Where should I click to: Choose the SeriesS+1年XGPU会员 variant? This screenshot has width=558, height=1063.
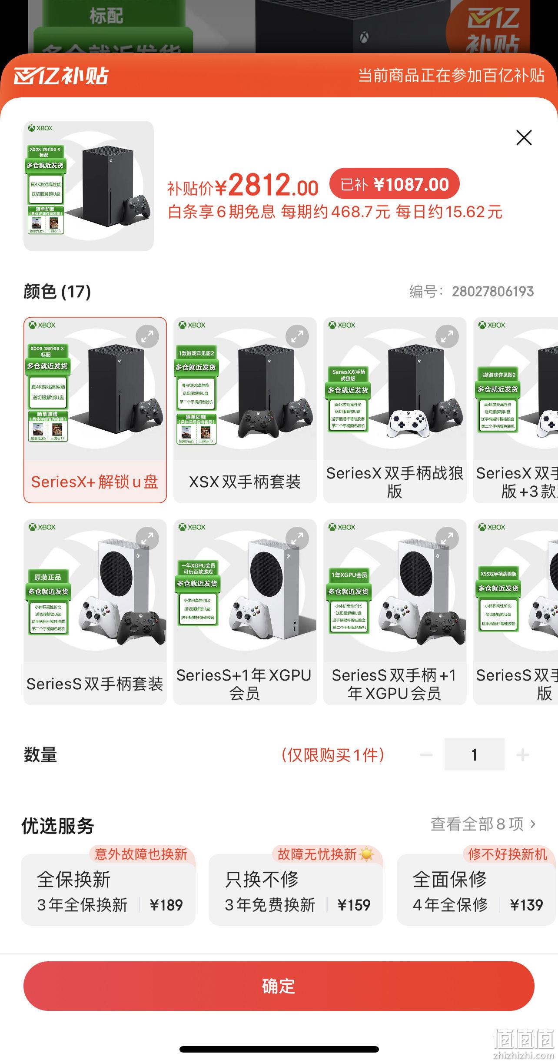245,612
